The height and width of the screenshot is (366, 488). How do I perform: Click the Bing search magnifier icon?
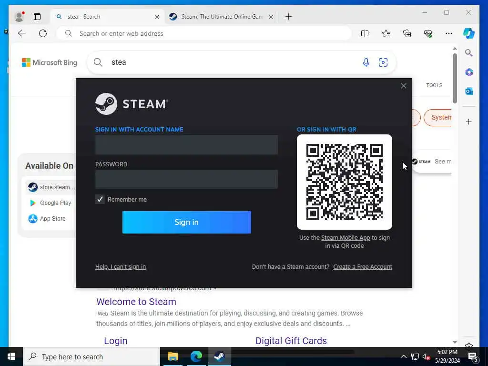98,62
